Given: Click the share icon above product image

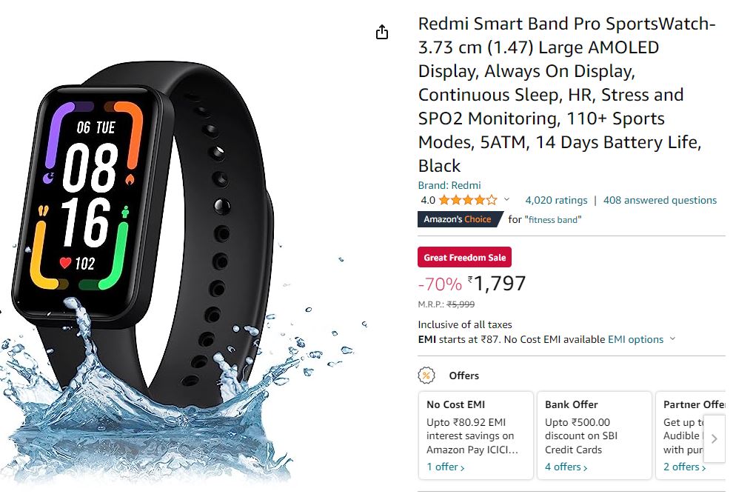Looking at the screenshot, I should tap(382, 32).
